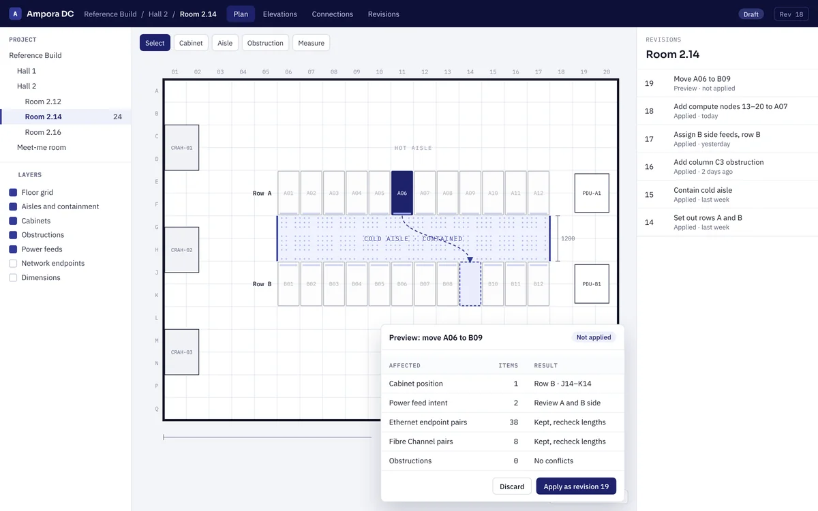Click the Cold Aisle Contained zone label
Screen dimensions: 818x511
pyautogui.click(x=413, y=238)
